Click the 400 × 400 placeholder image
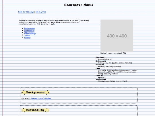 117,36
